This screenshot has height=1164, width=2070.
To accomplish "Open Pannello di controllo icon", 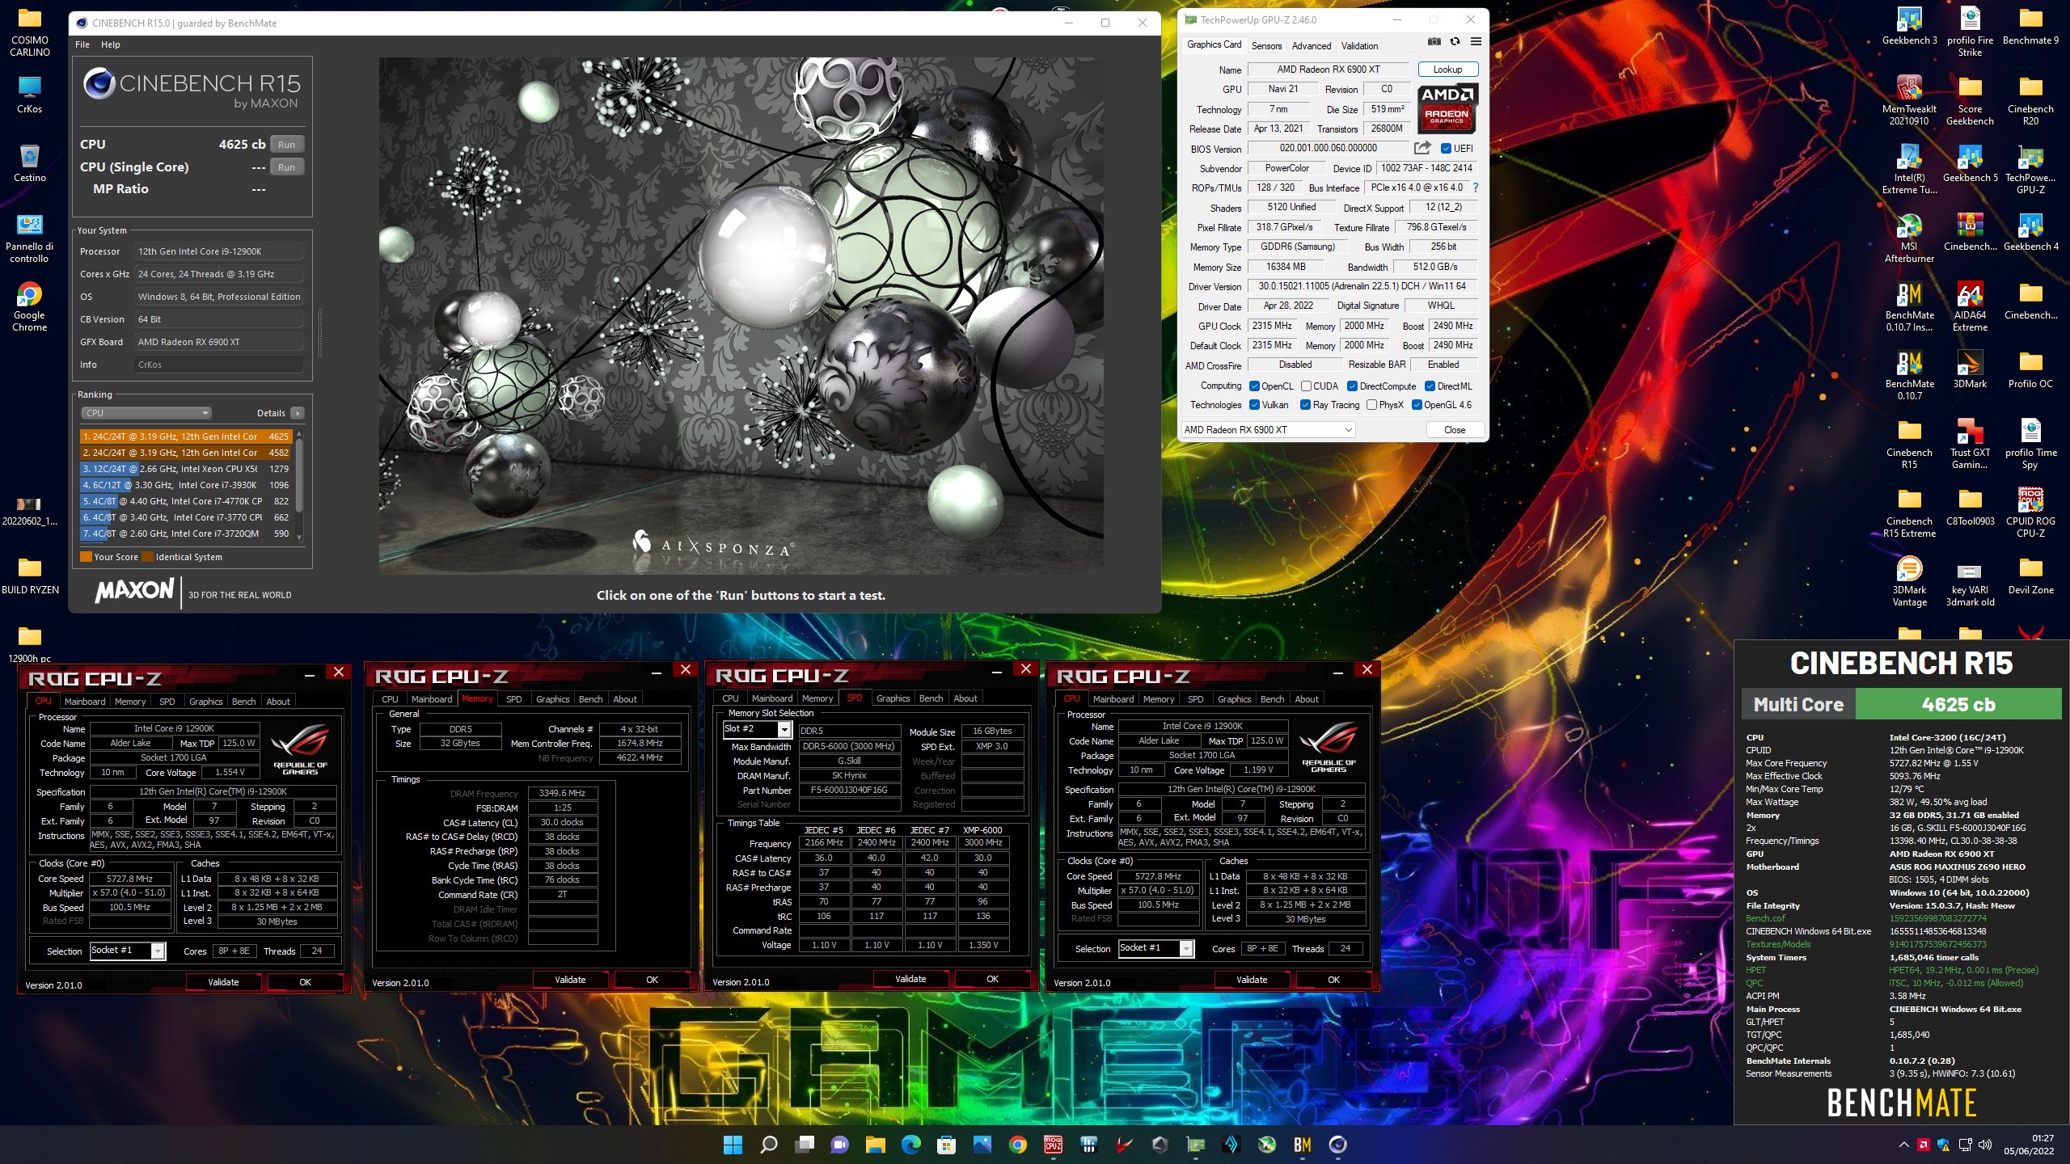I will (x=29, y=238).
